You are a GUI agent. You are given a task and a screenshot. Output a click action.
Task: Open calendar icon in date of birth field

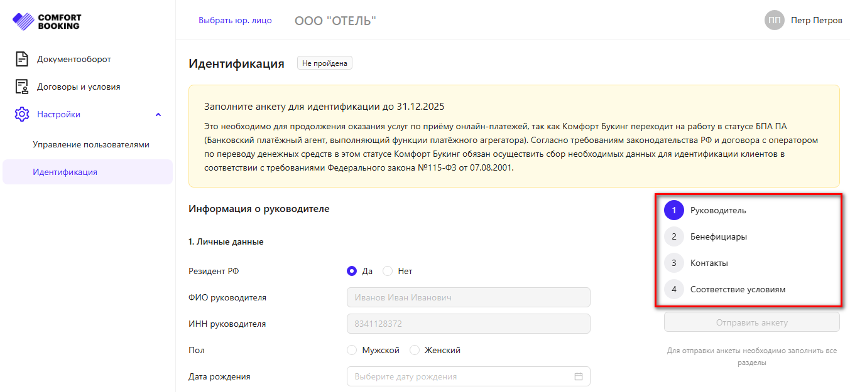[x=579, y=376]
